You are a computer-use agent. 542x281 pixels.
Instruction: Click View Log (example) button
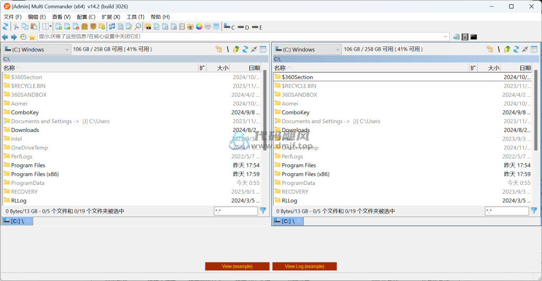pos(304,266)
